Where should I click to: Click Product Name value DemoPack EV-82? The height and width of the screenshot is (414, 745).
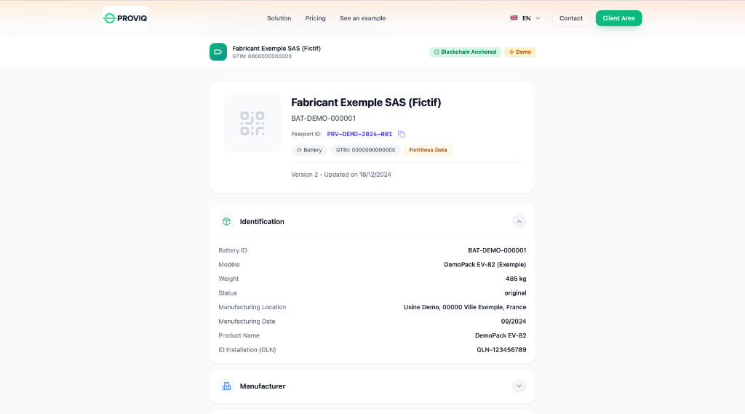[501, 335]
